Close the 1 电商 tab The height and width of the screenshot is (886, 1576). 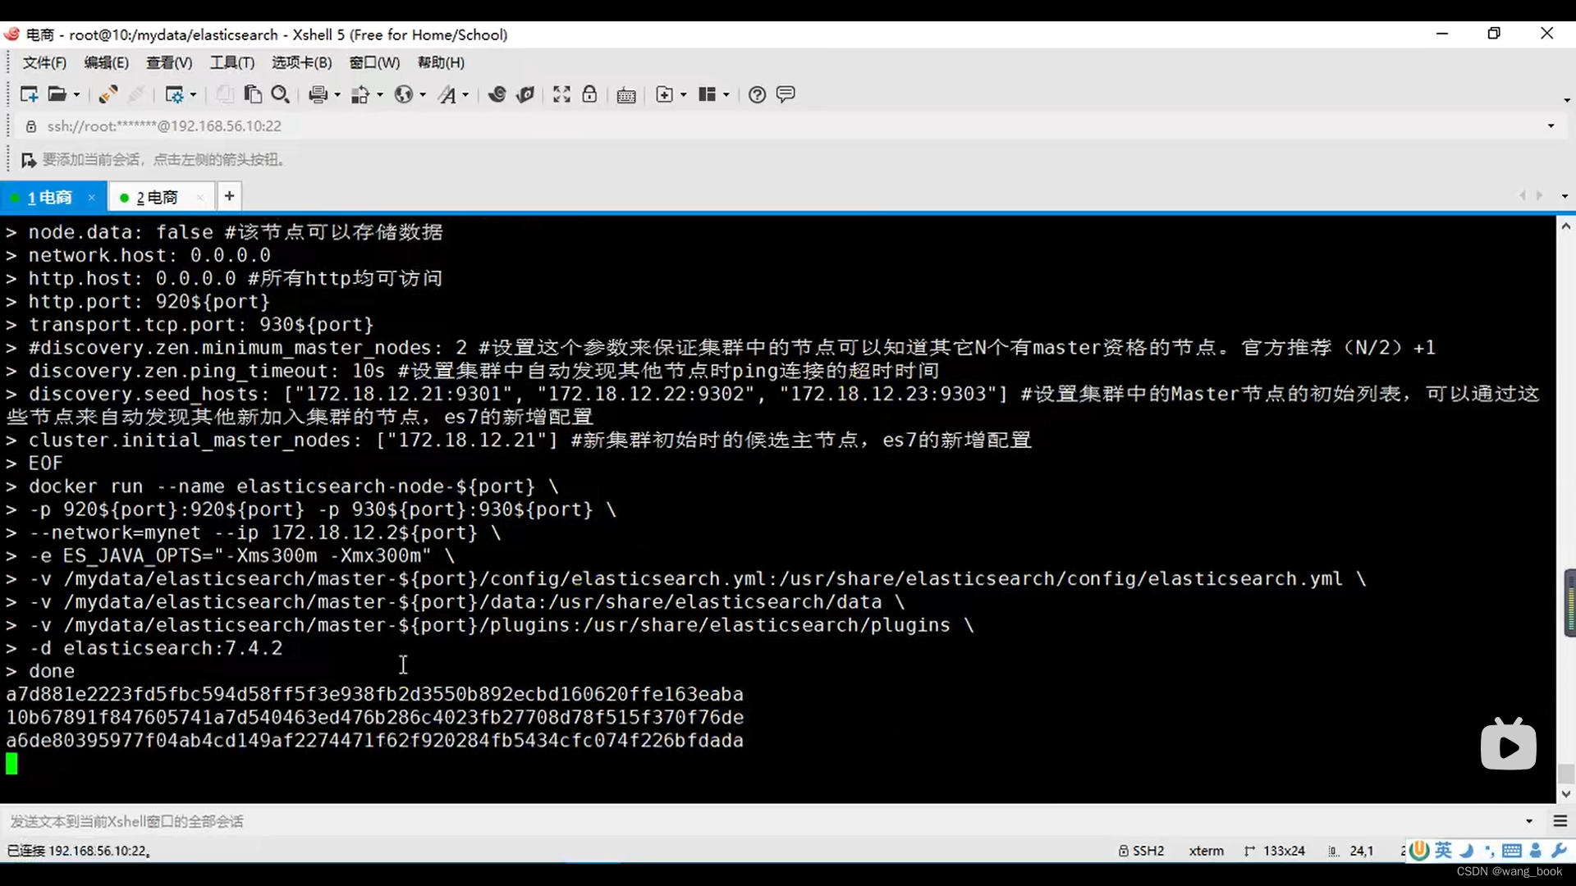92,198
